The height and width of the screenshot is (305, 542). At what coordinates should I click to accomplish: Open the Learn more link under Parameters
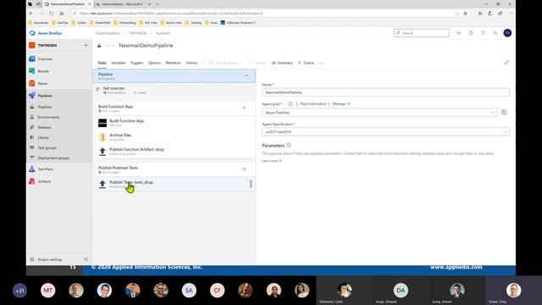tap(272, 161)
